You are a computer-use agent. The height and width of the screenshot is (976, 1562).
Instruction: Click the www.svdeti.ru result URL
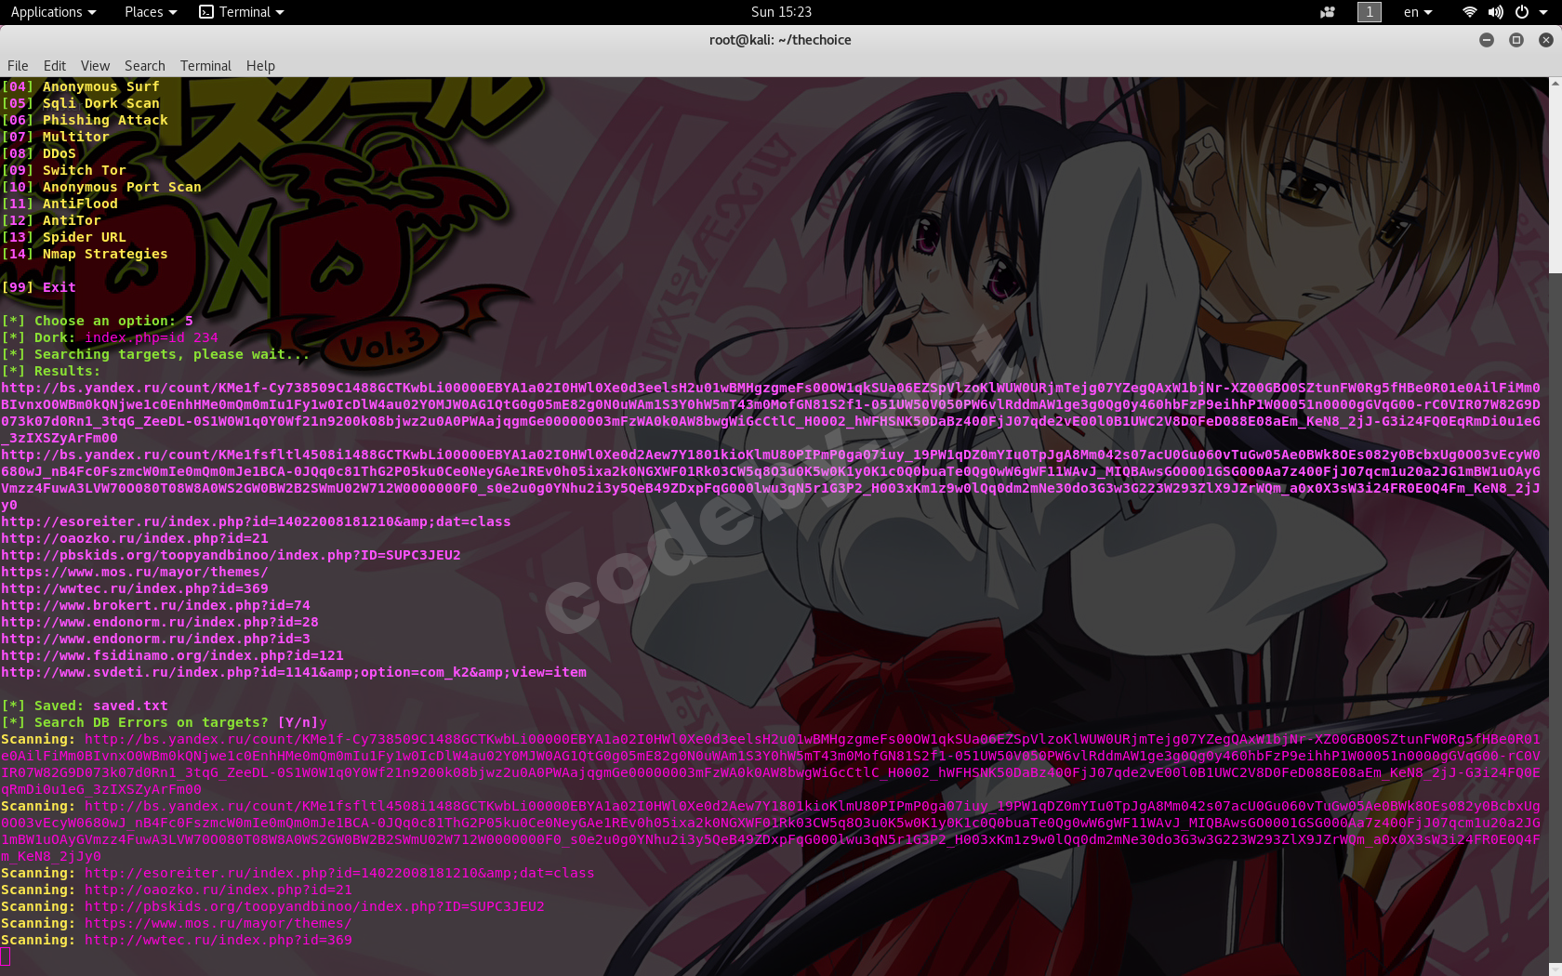point(294,672)
